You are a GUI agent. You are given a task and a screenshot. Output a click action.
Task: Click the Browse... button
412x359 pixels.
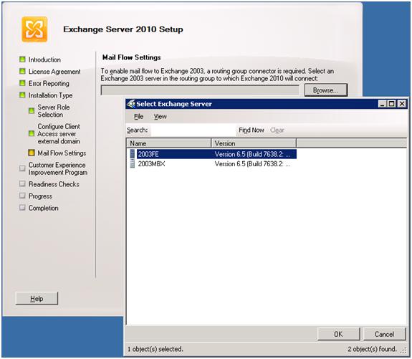(326, 90)
